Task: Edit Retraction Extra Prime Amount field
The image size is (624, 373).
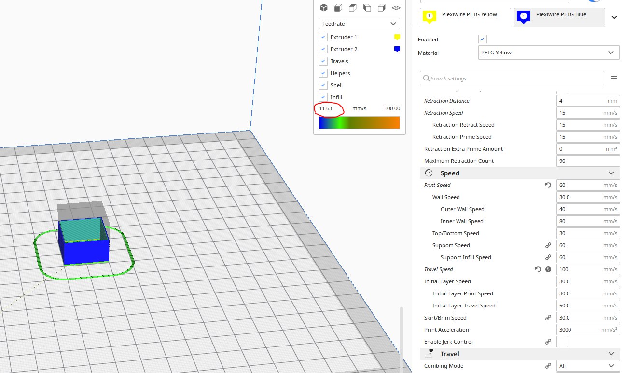Action: point(588,149)
